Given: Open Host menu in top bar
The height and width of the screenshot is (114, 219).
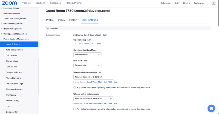Looking at the screenshot, I should click(186, 3).
